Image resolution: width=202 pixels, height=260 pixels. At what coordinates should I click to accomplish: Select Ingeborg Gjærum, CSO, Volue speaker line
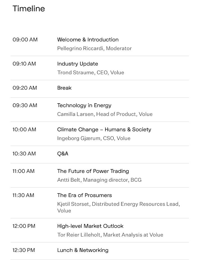point(94,138)
